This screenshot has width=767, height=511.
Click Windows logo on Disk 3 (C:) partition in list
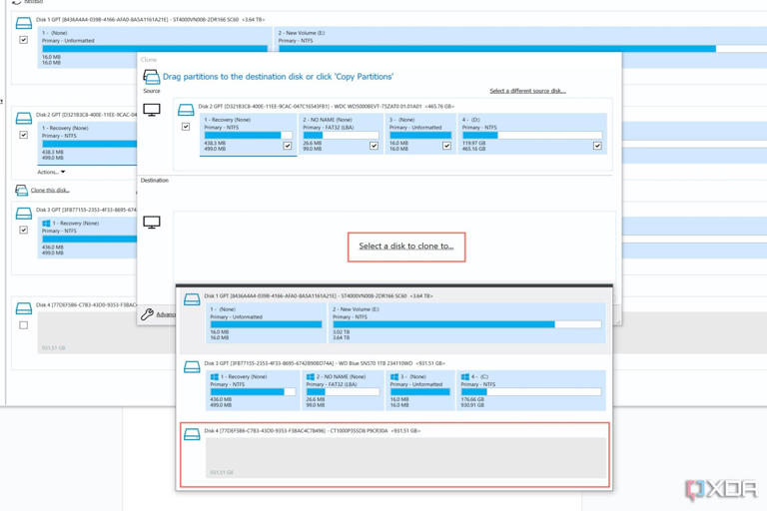point(464,377)
